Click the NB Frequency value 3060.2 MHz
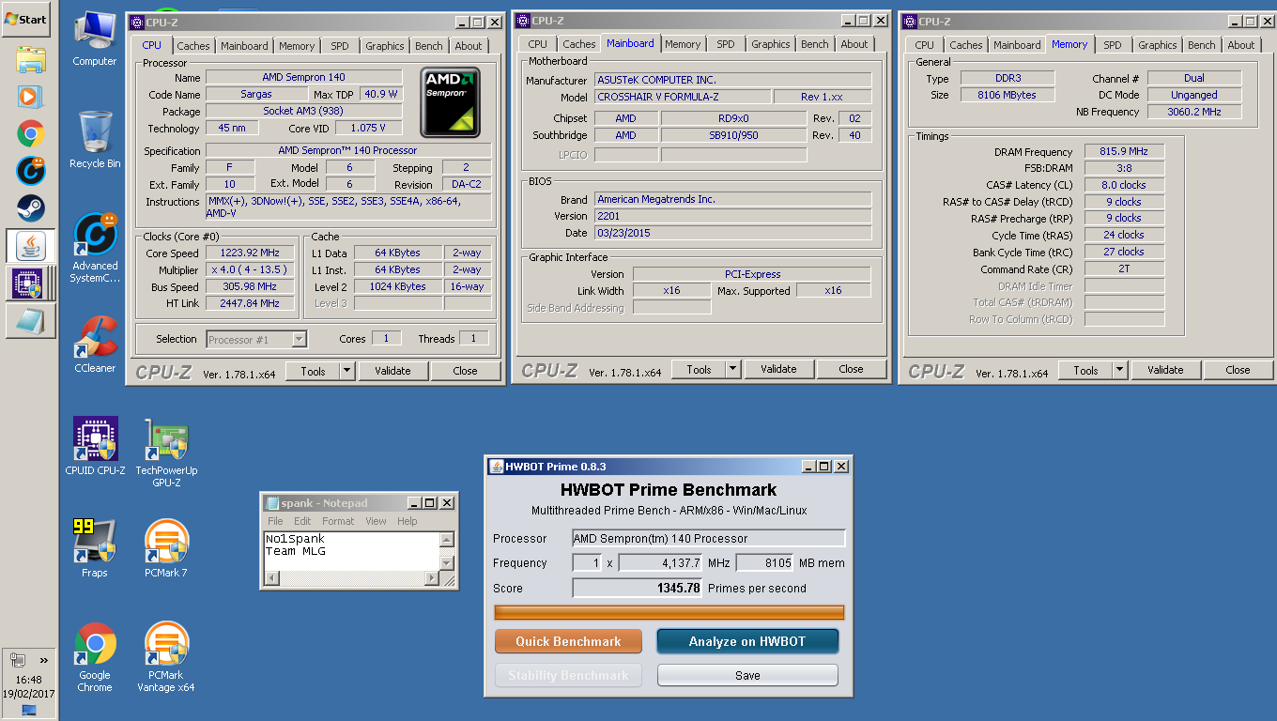Image resolution: width=1277 pixels, height=721 pixels. pos(1194,112)
